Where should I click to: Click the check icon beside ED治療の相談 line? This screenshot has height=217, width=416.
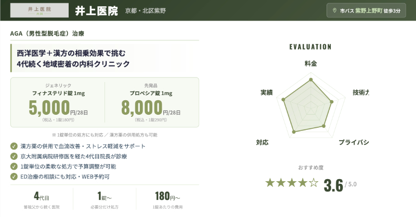click(x=14, y=177)
